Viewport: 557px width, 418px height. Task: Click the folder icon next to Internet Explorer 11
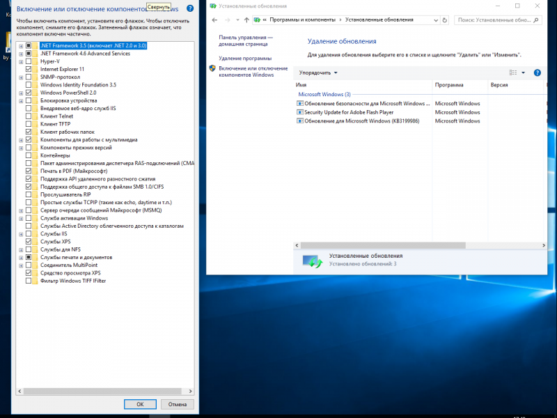pos(36,69)
